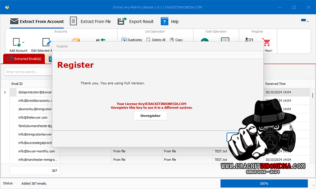The image size is (316, 189).
Task: Click the 100% progress bar
Action: 264,184
